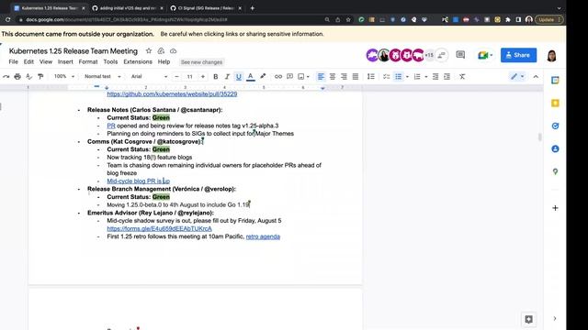
Task: Open the File menu
Action: point(13,61)
